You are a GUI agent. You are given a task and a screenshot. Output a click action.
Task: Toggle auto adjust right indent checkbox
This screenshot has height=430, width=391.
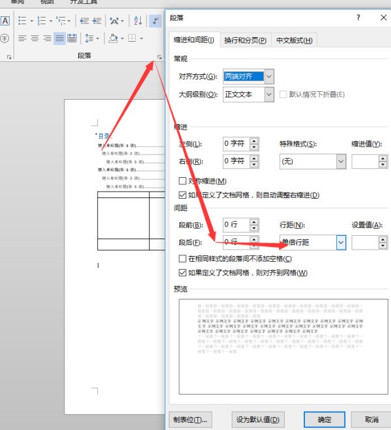[182, 195]
